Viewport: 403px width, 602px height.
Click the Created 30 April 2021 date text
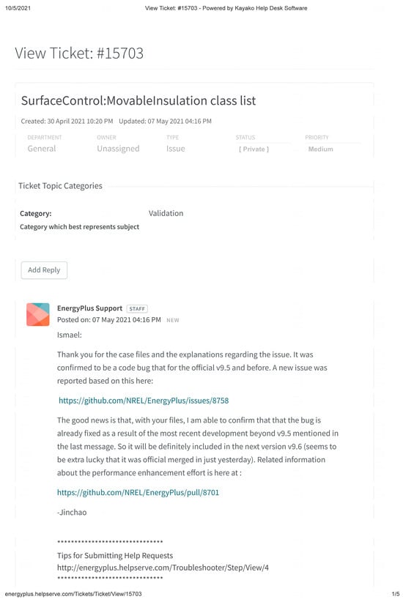(67, 122)
